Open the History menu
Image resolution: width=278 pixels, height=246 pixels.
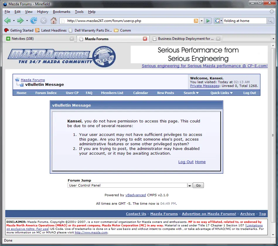[x=42, y=12]
